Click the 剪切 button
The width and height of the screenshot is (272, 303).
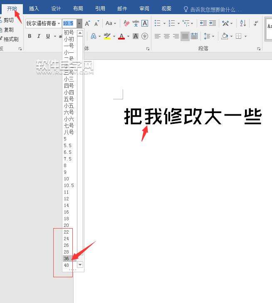[x=7, y=20]
